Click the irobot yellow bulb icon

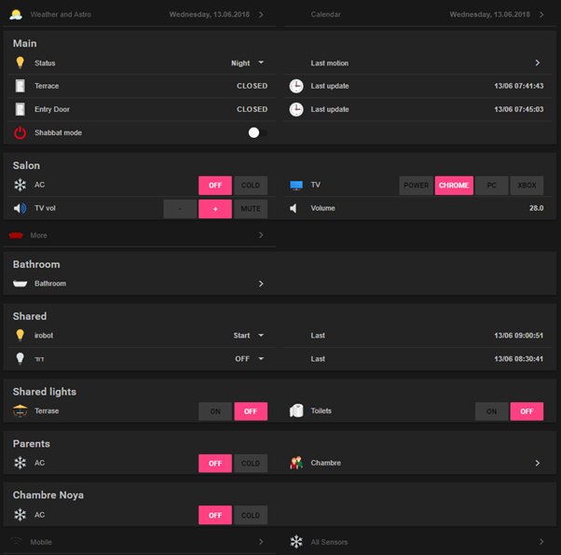21,335
